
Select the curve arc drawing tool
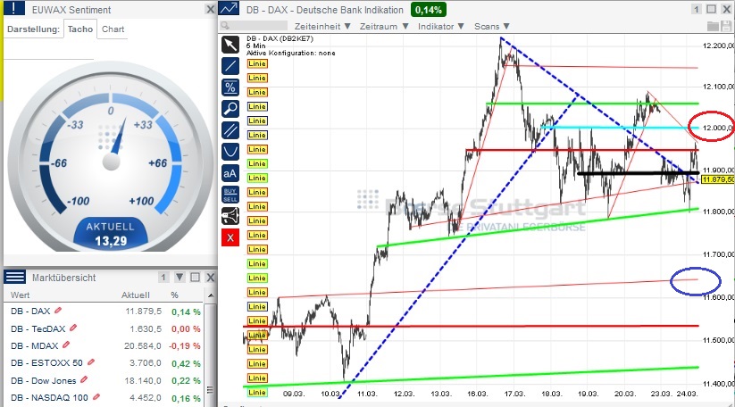(x=230, y=152)
